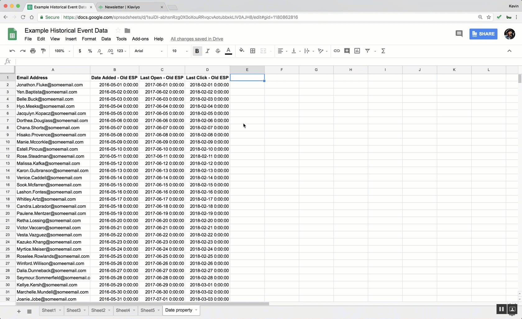Click the Format as currency icon
This screenshot has width=522, height=319.
[80, 51]
